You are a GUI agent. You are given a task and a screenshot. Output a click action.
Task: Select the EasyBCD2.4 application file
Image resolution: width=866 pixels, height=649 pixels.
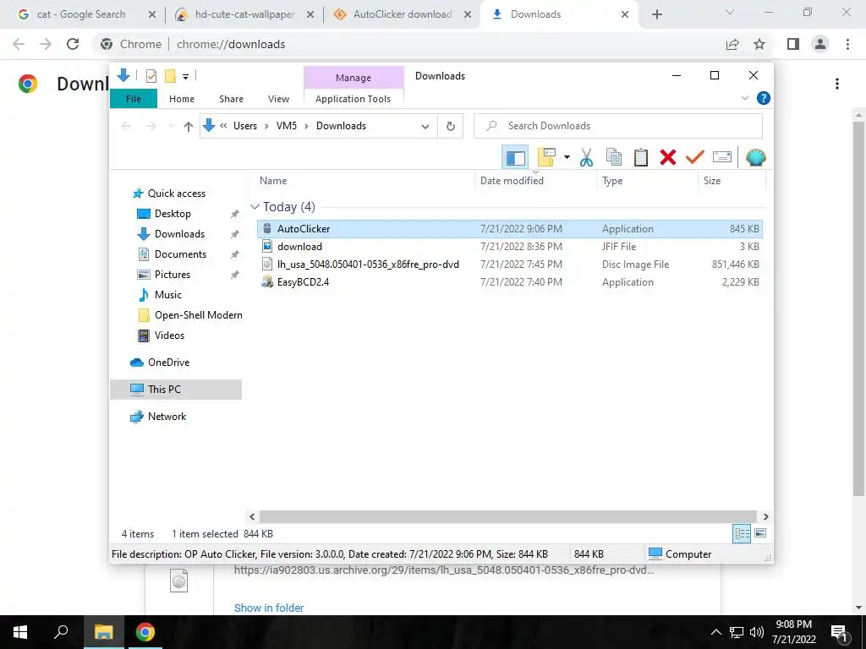coord(510,282)
